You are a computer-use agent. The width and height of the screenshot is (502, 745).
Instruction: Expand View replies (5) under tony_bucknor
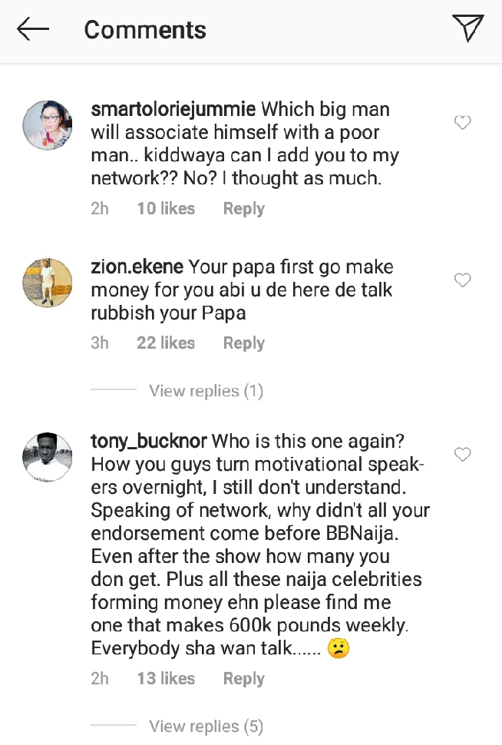206,726
